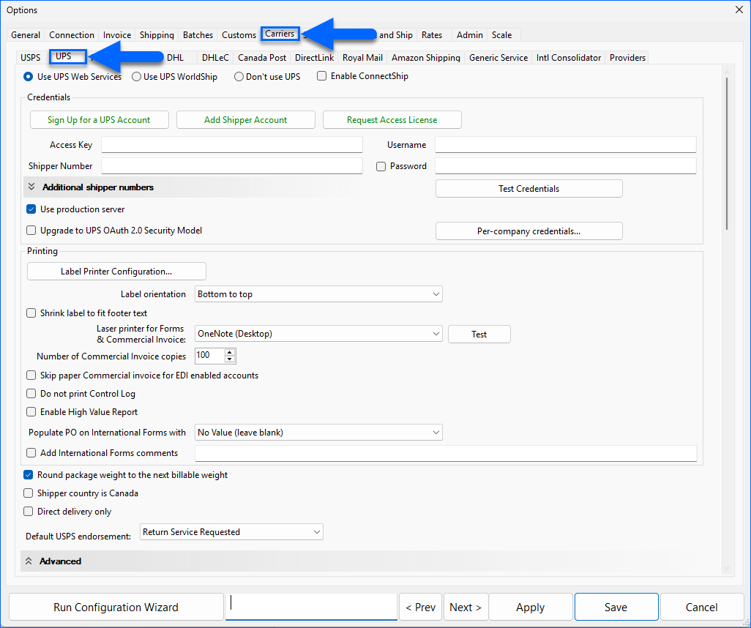Open the Connection tab
Image resolution: width=751 pixels, height=628 pixels.
click(72, 35)
